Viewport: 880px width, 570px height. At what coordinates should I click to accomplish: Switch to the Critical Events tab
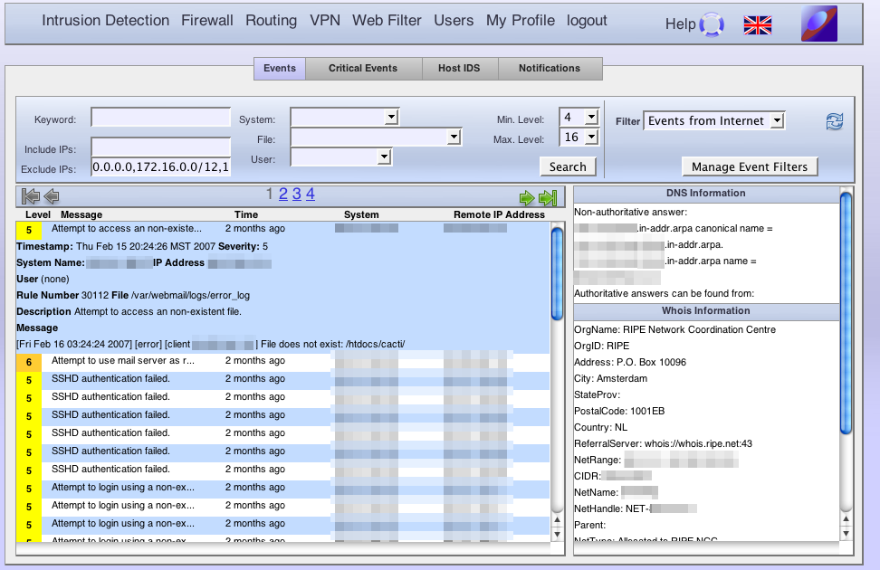coord(363,68)
